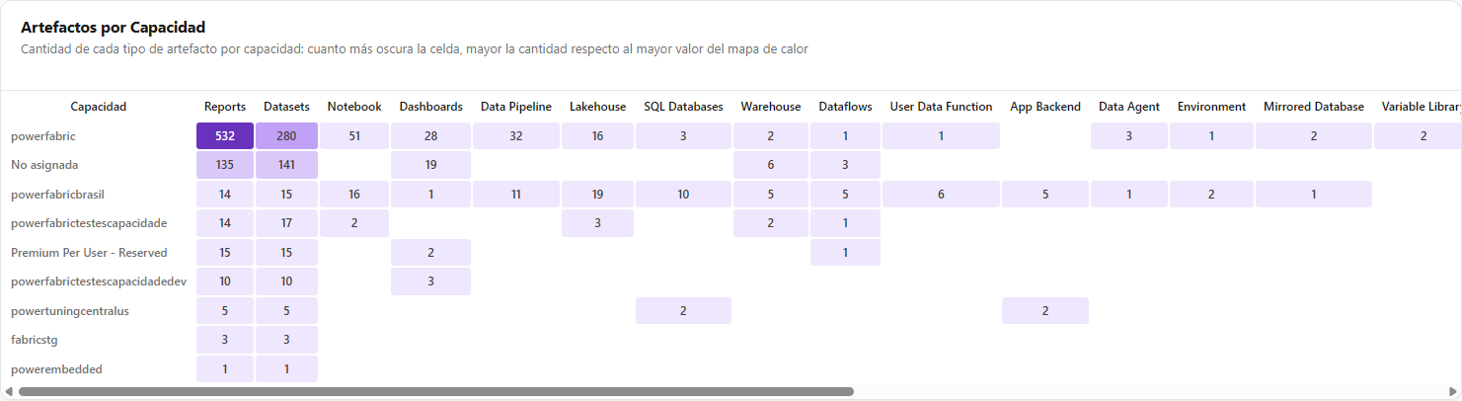Screen dimensions: 1462x401
Task: Click the Data Pipeline column header
Action: coord(516,107)
